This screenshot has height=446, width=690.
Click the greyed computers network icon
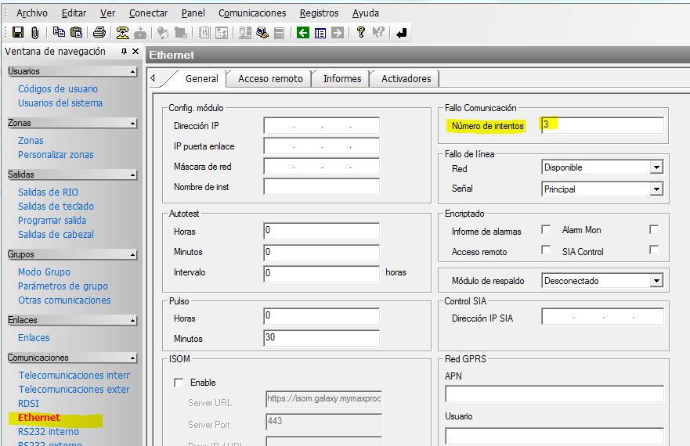[244, 33]
